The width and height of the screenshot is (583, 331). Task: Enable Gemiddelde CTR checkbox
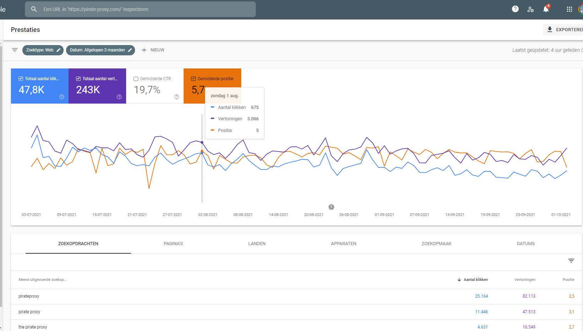point(136,79)
